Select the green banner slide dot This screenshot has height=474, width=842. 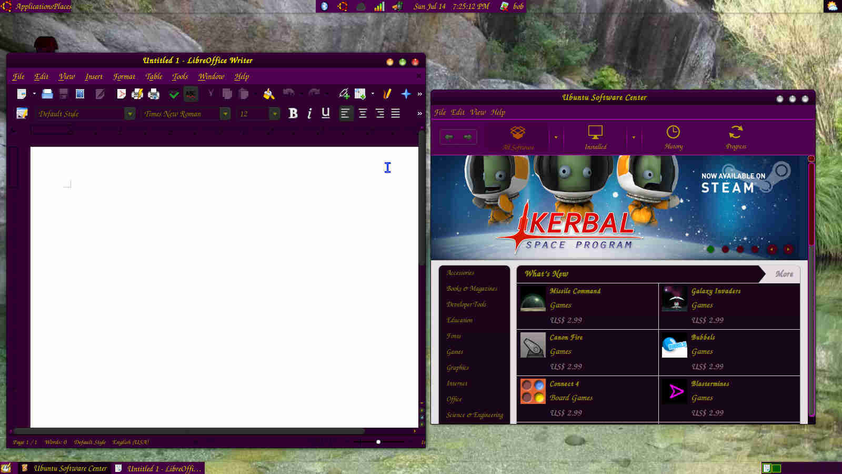coord(711,249)
